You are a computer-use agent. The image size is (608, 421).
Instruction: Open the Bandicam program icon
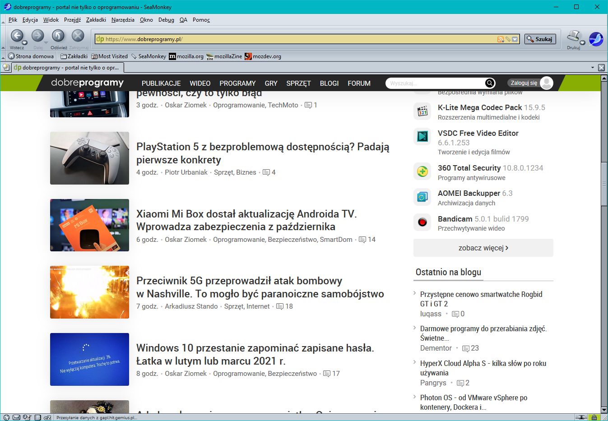click(422, 222)
